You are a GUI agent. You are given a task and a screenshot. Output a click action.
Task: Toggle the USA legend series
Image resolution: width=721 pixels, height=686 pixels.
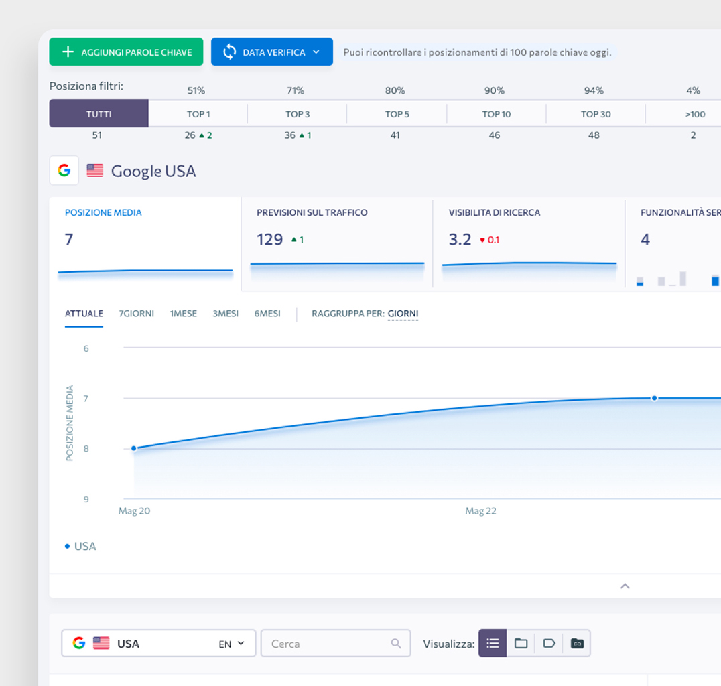pos(80,546)
